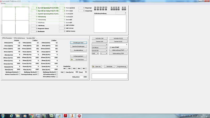Click the Delay [ms] input field
The width and height of the screenshot is (210, 118).
click(x=83, y=77)
